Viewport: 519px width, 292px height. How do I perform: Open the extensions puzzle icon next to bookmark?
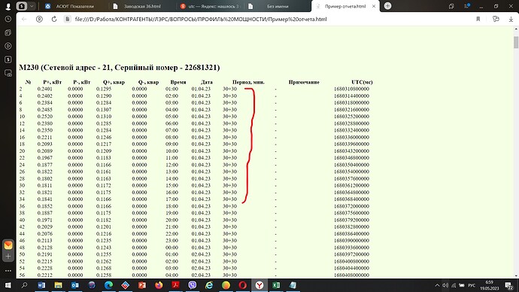pos(496,20)
